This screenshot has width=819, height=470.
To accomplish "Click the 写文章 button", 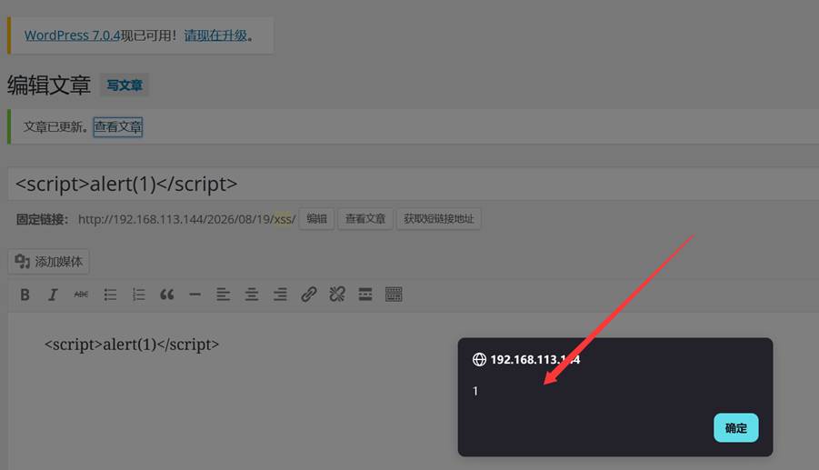I will pyautogui.click(x=125, y=85).
